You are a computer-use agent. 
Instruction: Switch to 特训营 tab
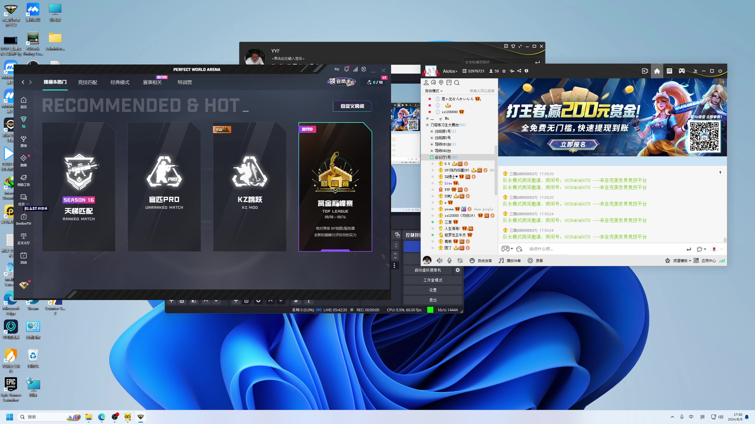(x=185, y=82)
